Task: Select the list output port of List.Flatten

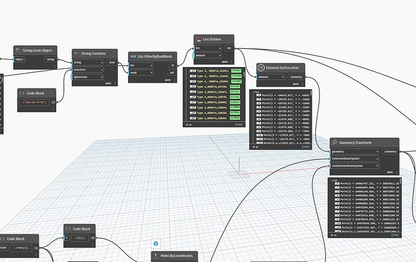Action: (x=229, y=48)
